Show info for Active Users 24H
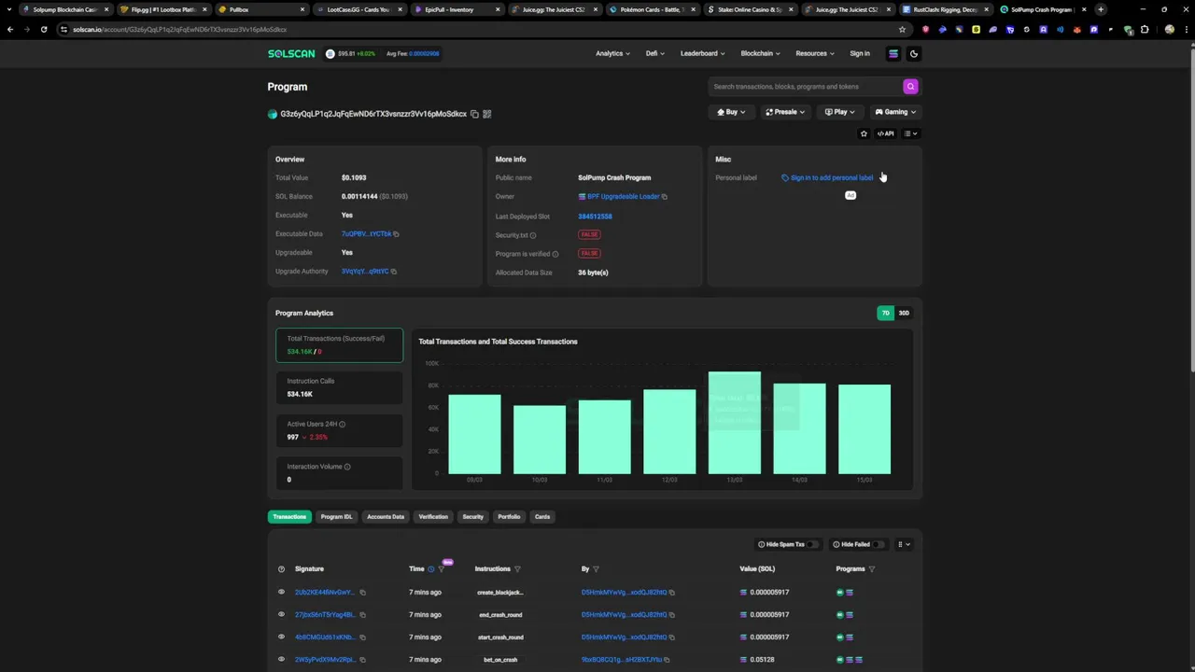 342,424
